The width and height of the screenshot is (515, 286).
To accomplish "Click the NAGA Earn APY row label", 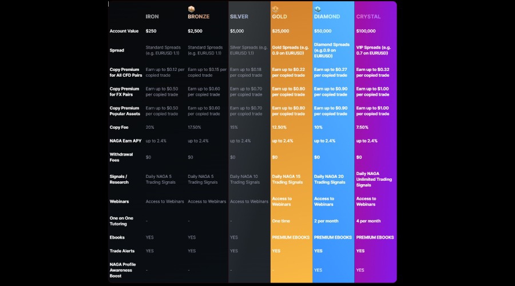I will pyautogui.click(x=125, y=141).
